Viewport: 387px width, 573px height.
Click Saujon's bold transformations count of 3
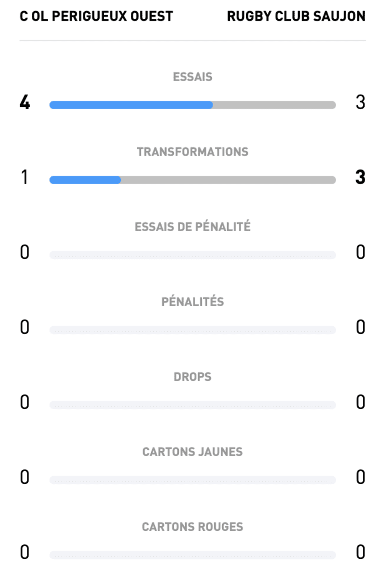pos(360,178)
